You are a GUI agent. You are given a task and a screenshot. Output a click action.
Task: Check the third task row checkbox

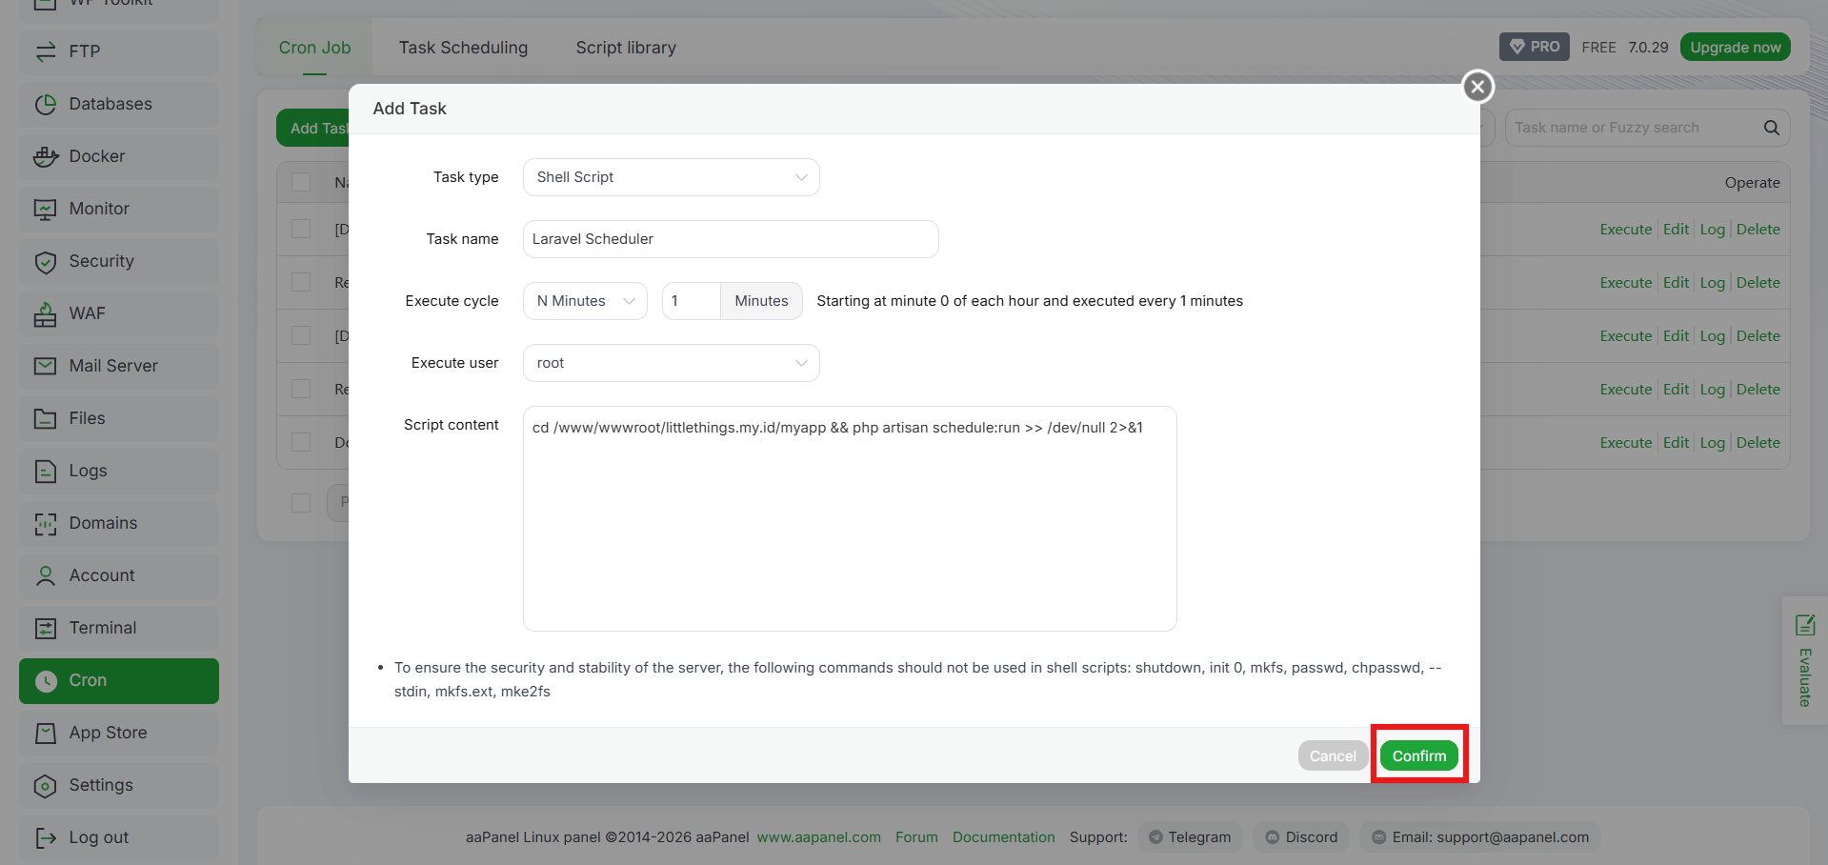(301, 335)
